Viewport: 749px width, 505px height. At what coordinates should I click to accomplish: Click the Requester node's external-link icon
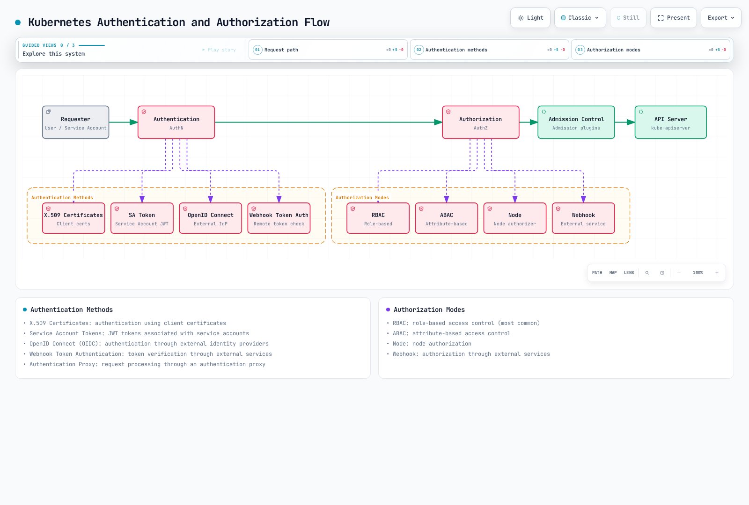(x=48, y=112)
